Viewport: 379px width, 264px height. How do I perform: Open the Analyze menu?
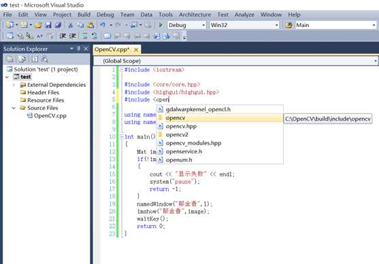(244, 14)
